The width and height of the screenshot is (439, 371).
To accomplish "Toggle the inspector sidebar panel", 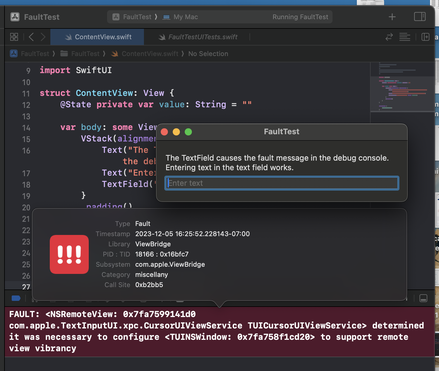I will [420, 16].
